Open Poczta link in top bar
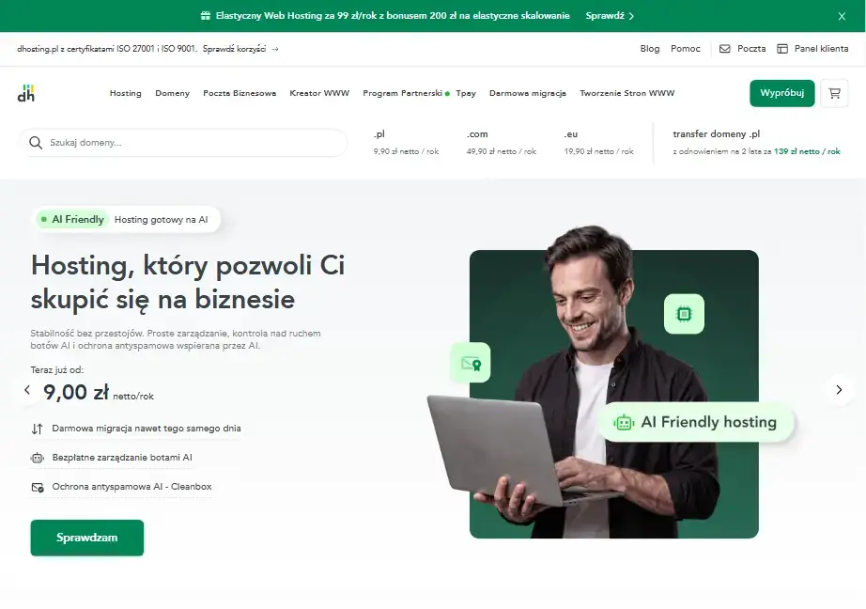 (x=751, y=49)
